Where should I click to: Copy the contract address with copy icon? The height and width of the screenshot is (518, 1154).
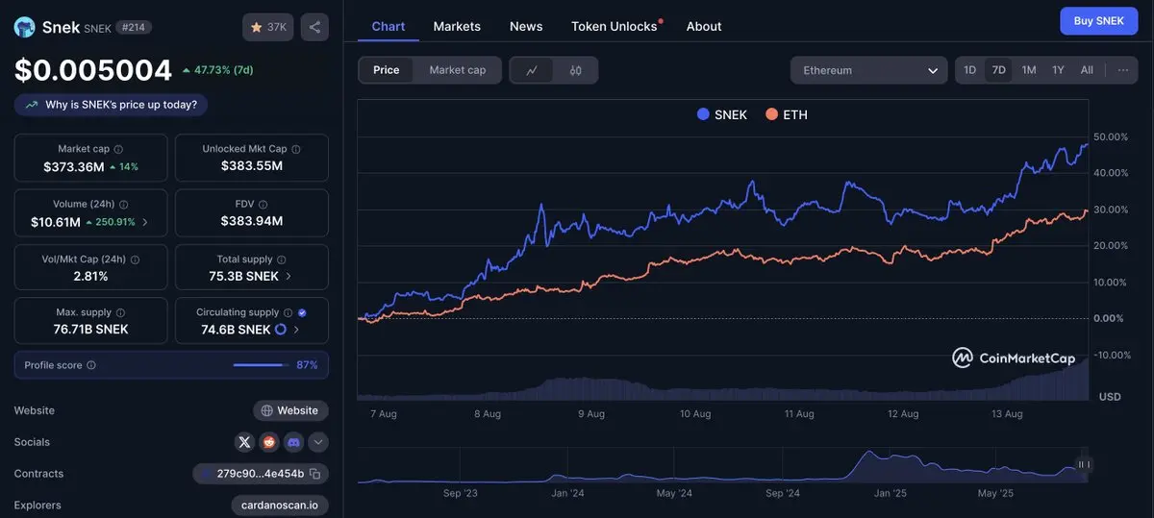314,474
